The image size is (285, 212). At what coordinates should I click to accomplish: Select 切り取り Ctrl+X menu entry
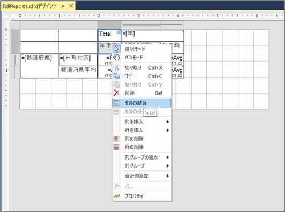[x=142, y=68]
